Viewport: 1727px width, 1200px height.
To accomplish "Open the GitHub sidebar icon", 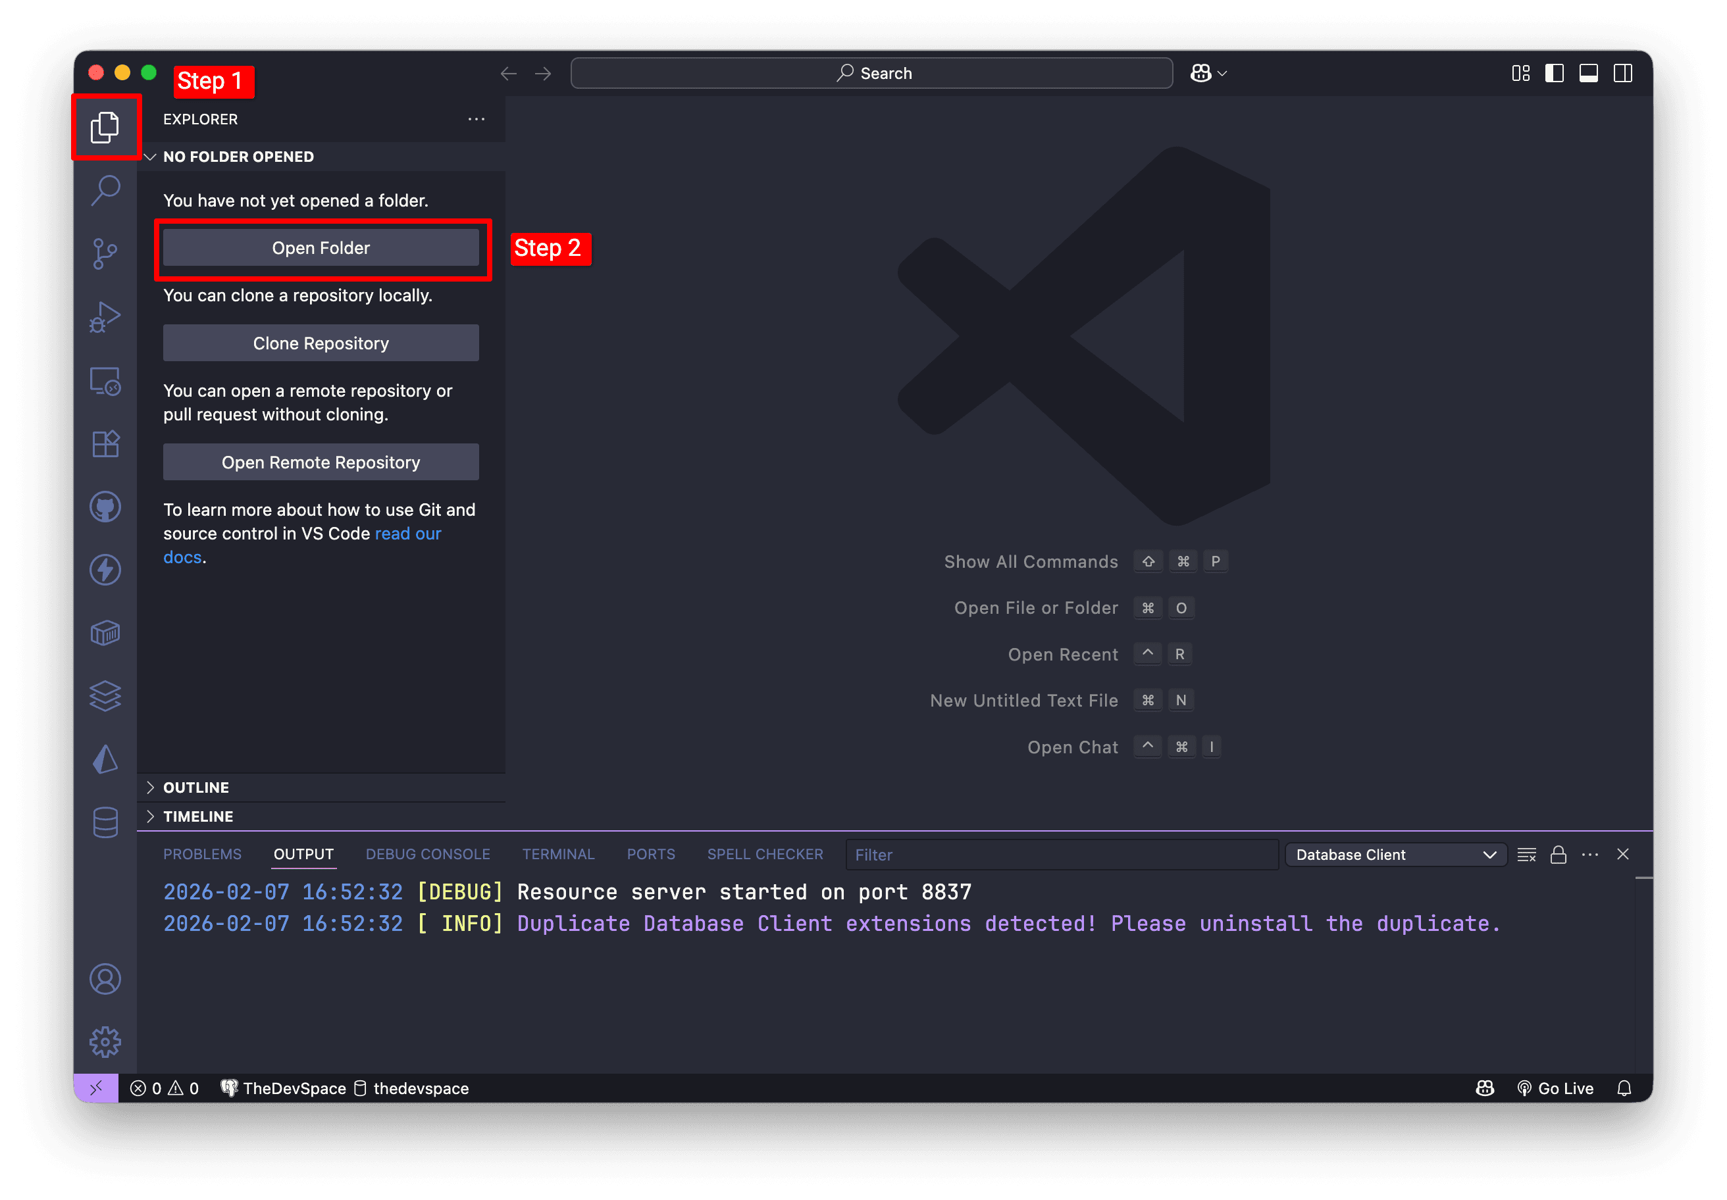I will [105, 507].
